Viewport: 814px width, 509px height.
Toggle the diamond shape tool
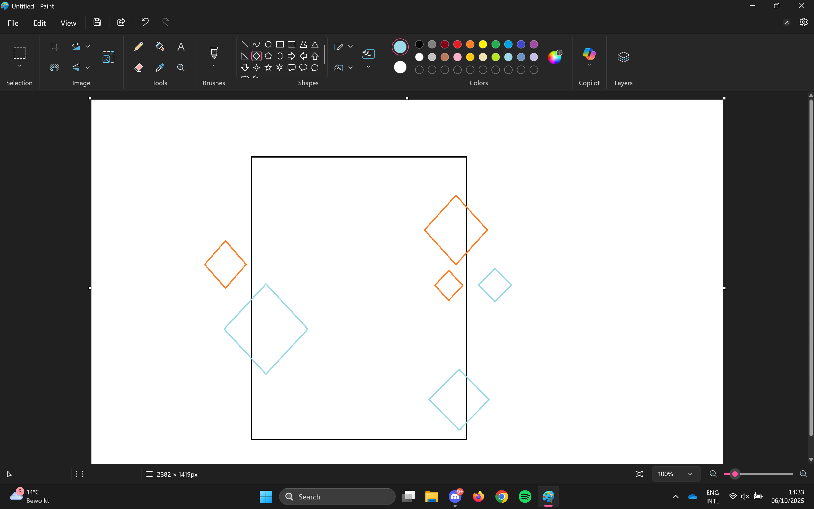tap(256, 56)
